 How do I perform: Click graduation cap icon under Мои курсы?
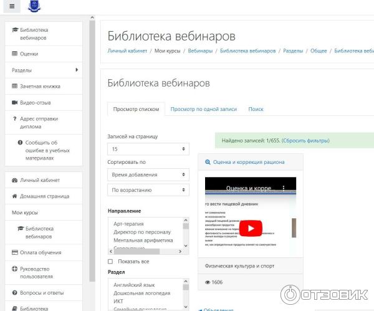(21, 229)
